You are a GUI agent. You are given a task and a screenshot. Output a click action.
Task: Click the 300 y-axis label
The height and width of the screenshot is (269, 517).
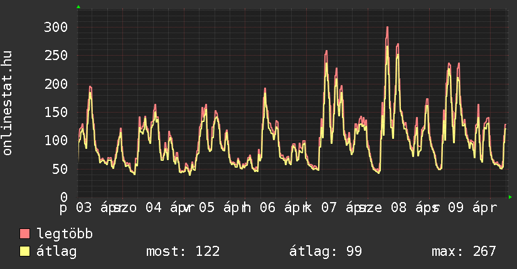click(x=56, y=27)
